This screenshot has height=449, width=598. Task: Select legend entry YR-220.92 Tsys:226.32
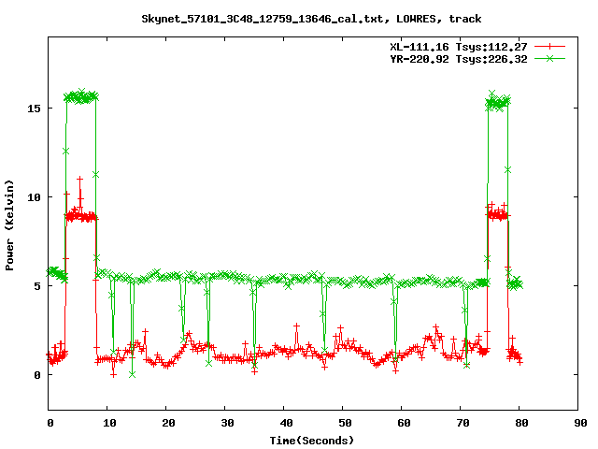click(x=459, y=59)
